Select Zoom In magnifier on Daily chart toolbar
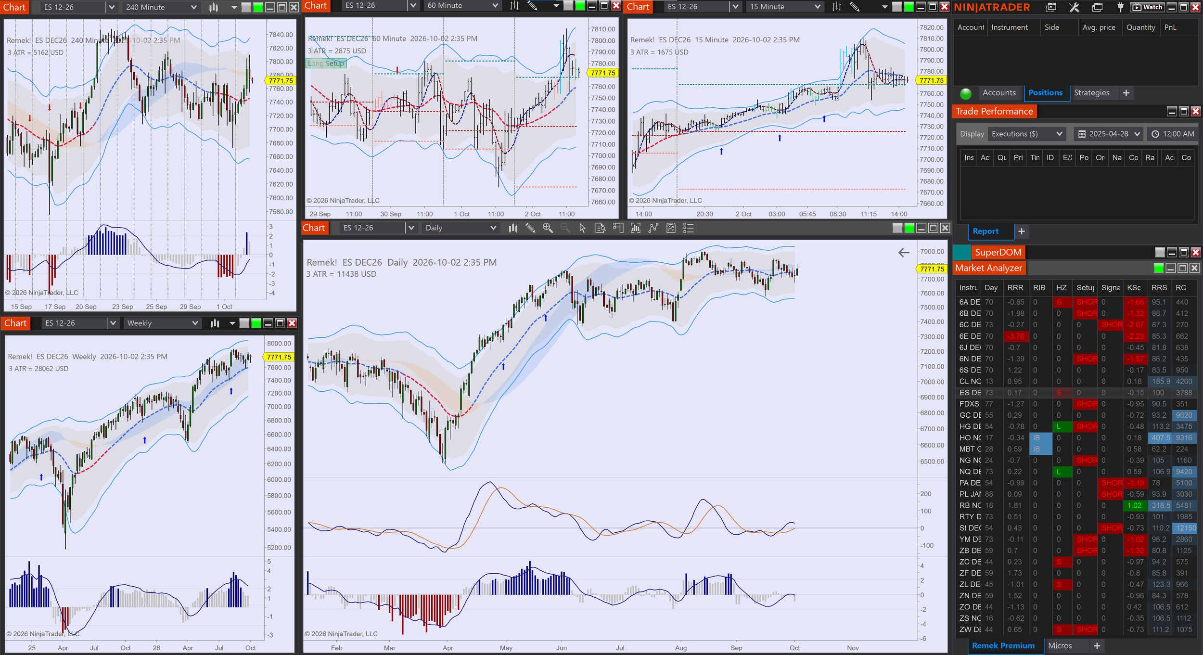The height and width of the screenshot is (655, 1203). pyautogui.click(x=548, y=228)
